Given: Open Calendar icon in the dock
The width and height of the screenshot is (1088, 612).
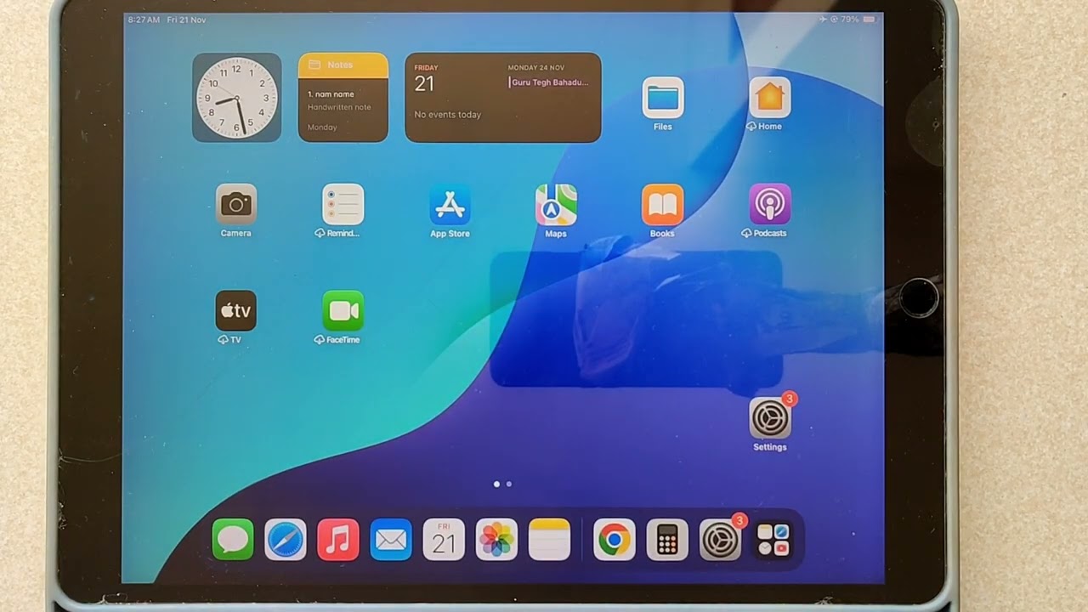Looking at the screenshot, I should click(x=444, y=540).
